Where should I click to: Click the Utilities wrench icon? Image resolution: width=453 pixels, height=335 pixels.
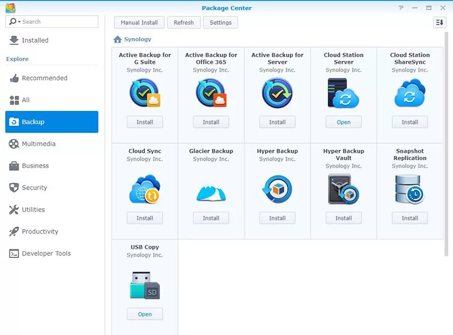coord(14,210)
